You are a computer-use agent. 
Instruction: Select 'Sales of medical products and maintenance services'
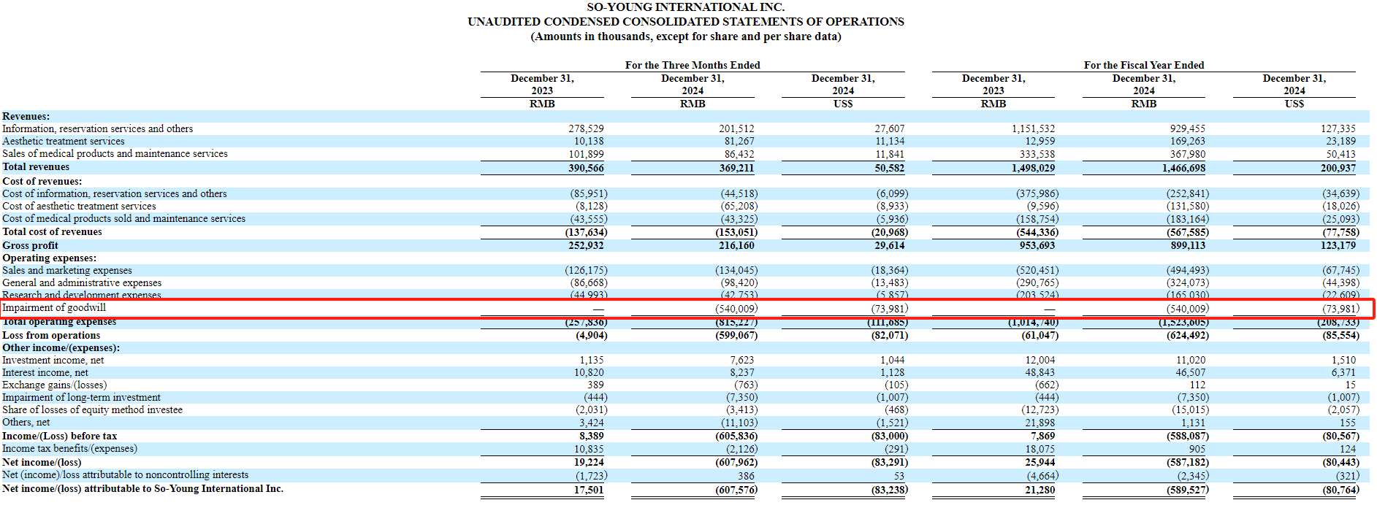pyautogui.click(x=115, y=154)
